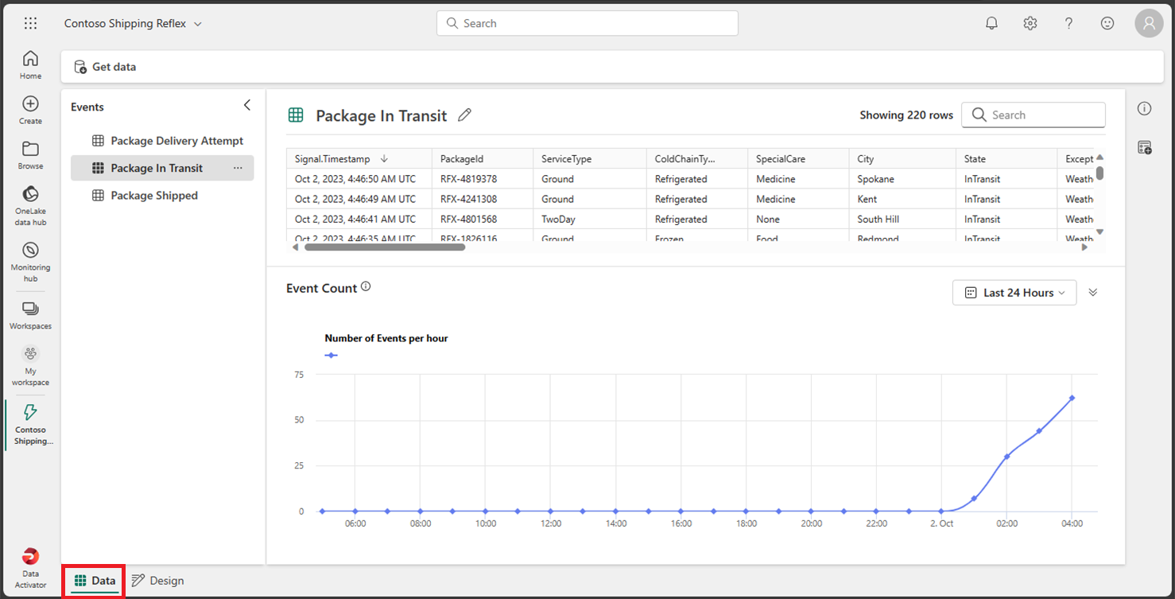Open OneLake data hub
Screen dimensions: 1175x599
coord(30,205)
